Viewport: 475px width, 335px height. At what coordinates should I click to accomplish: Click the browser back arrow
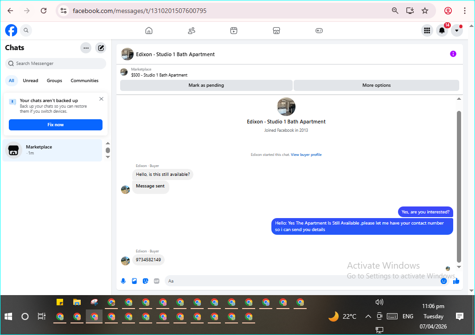tap(11, 11)
